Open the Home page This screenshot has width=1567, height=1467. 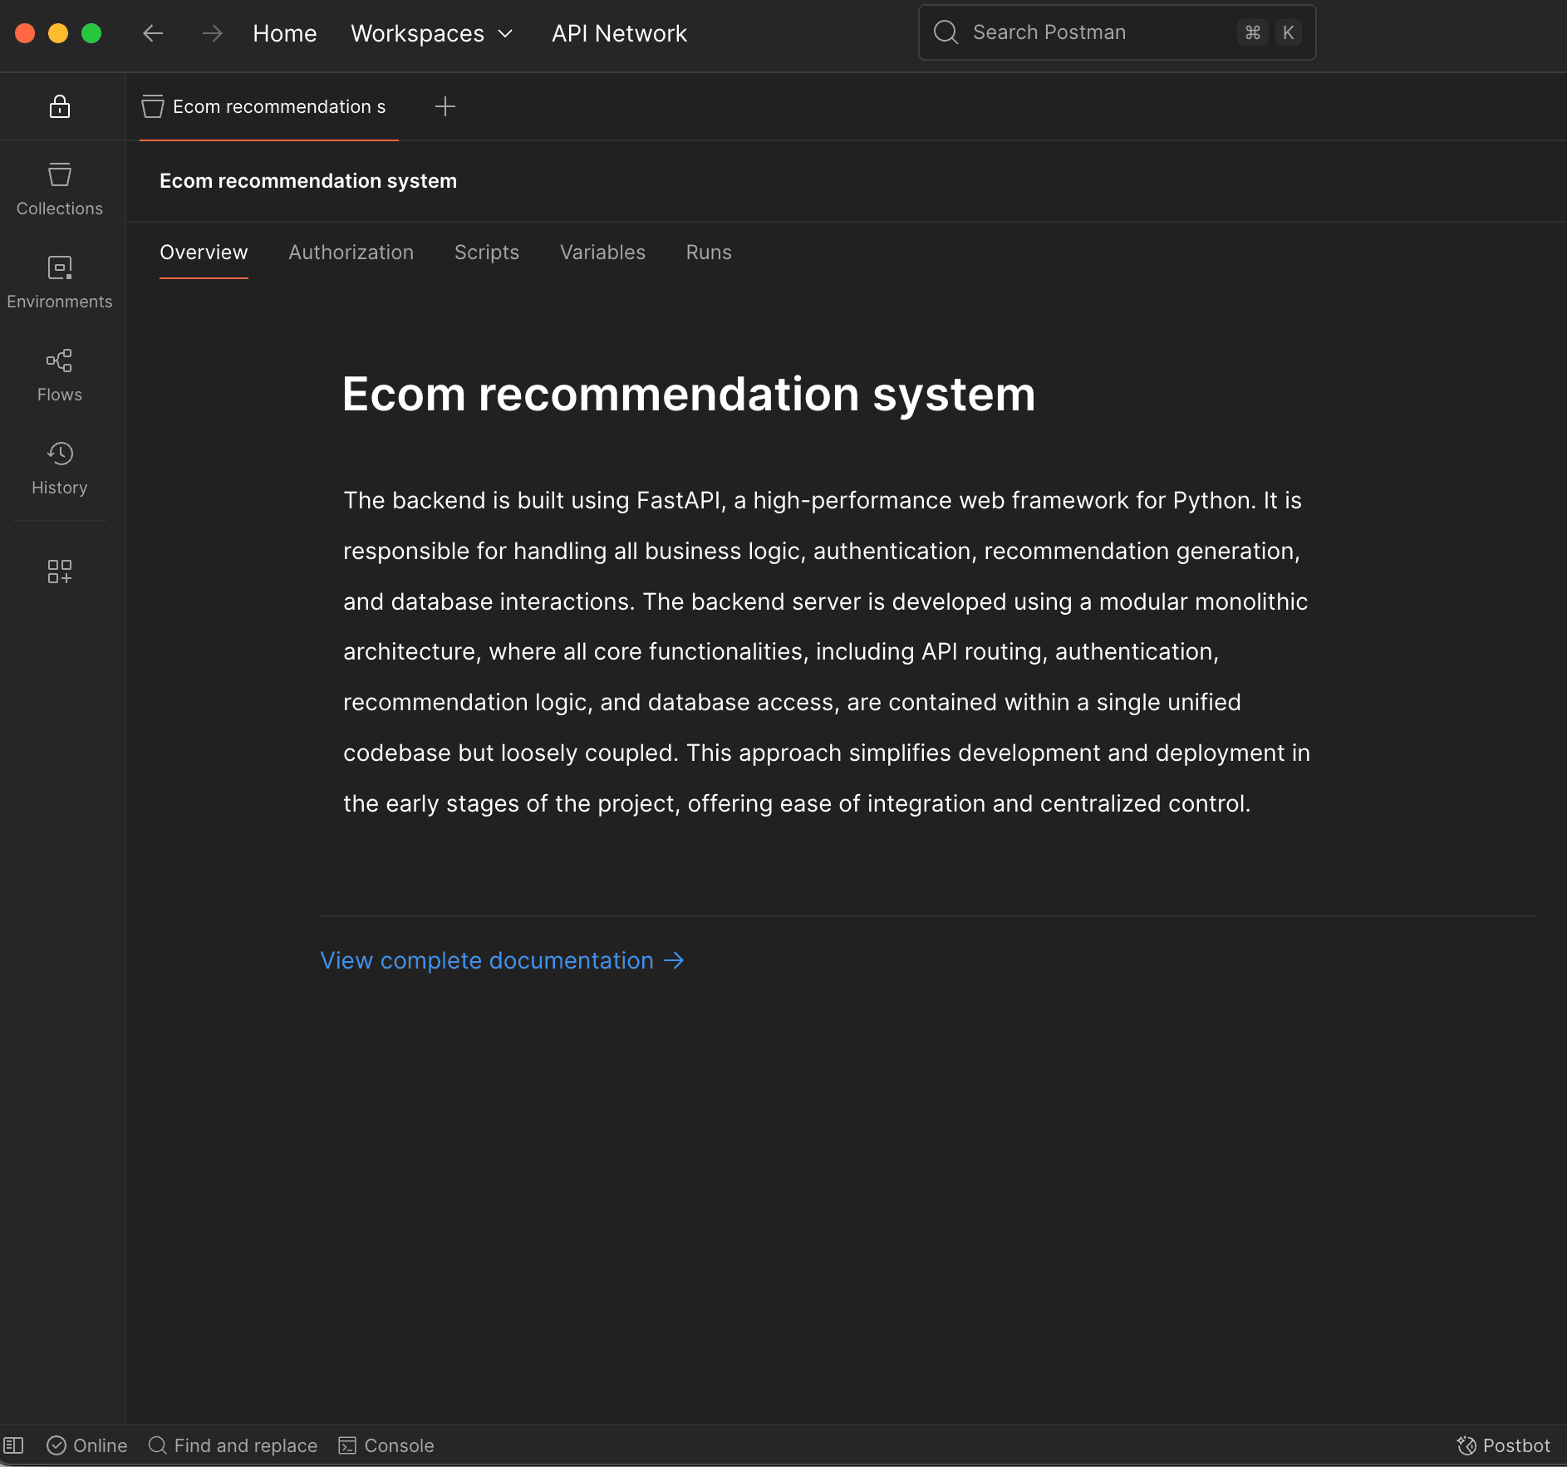tap(285, 33)
